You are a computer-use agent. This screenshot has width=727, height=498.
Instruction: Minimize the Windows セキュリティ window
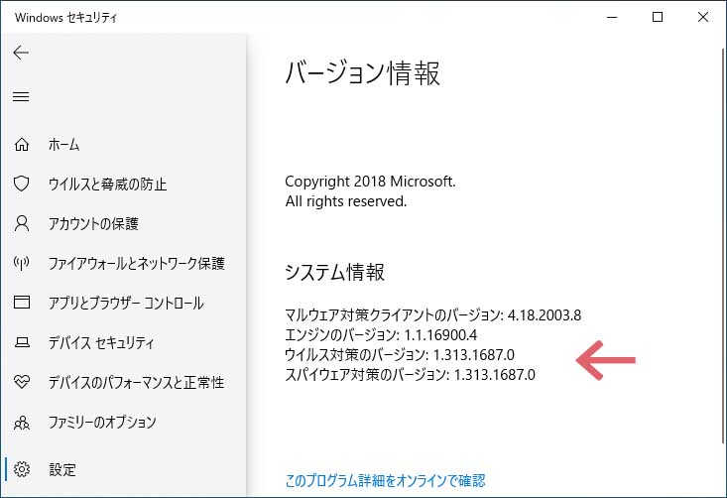tap(612, 17)
